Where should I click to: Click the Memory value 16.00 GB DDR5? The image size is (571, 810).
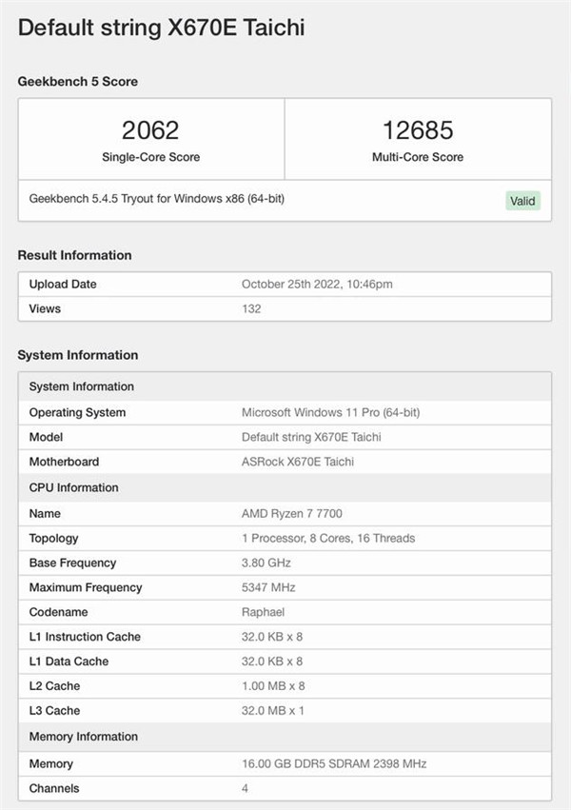[334, 764]
